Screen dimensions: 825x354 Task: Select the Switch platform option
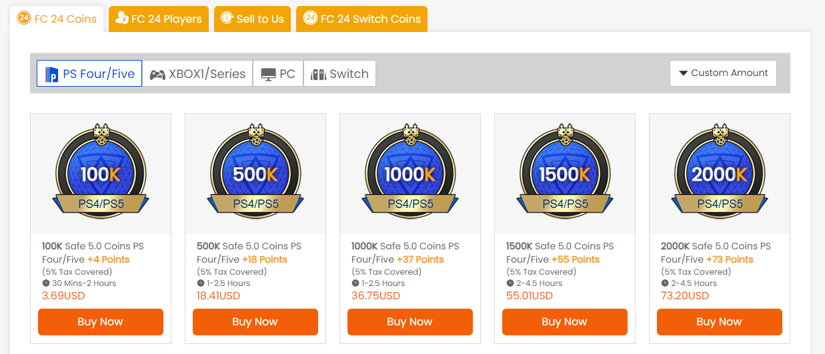pyautogui.click(x=339, y=73)
